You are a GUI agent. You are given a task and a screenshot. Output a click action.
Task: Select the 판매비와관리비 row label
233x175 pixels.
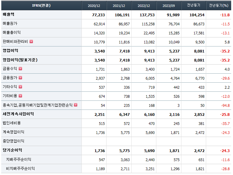(15, 42)
